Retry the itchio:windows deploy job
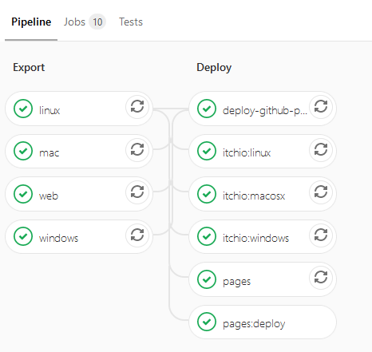The height and width of the screenshot is (352, 372). (321, 235)
